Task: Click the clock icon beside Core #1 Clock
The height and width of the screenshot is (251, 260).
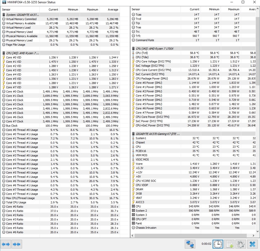Action: click(x=4, y=96)
